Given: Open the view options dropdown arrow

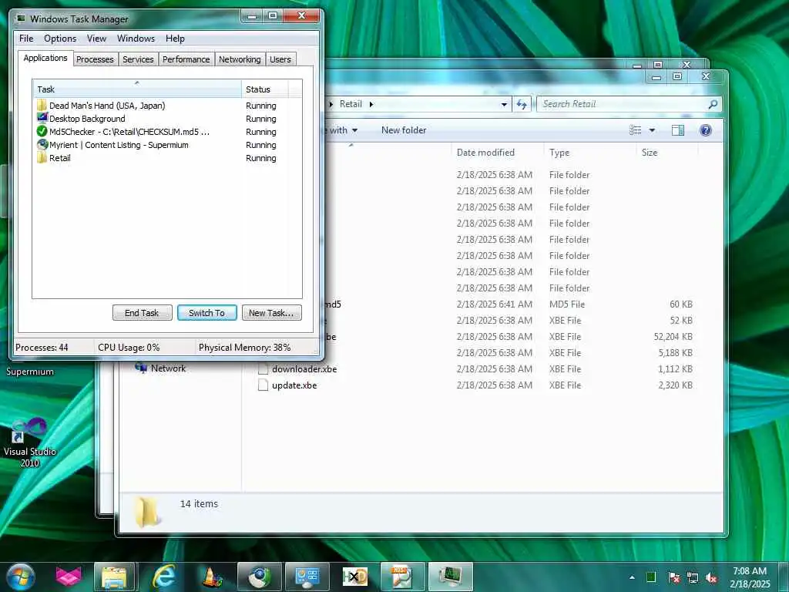Looking at the screenshot, I should (652, 130).
